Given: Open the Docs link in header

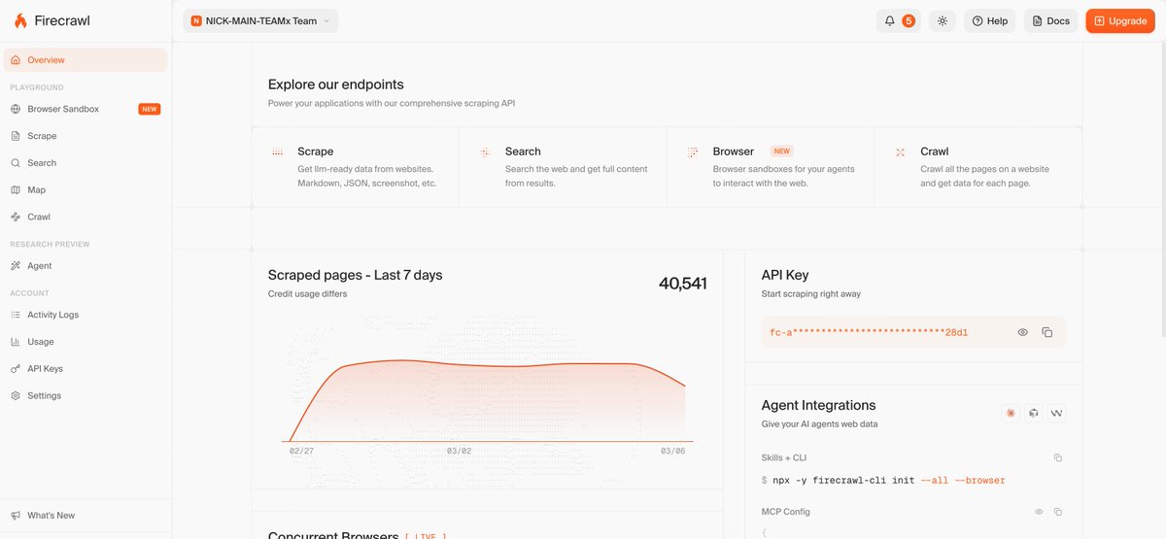Looking at the screenshot, I should (1050, 20).
